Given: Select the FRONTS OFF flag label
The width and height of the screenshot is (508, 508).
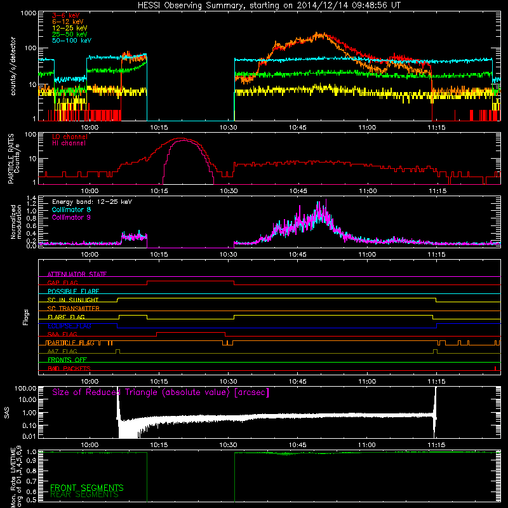Looking at the screenshot, I should tap(67, 359).
